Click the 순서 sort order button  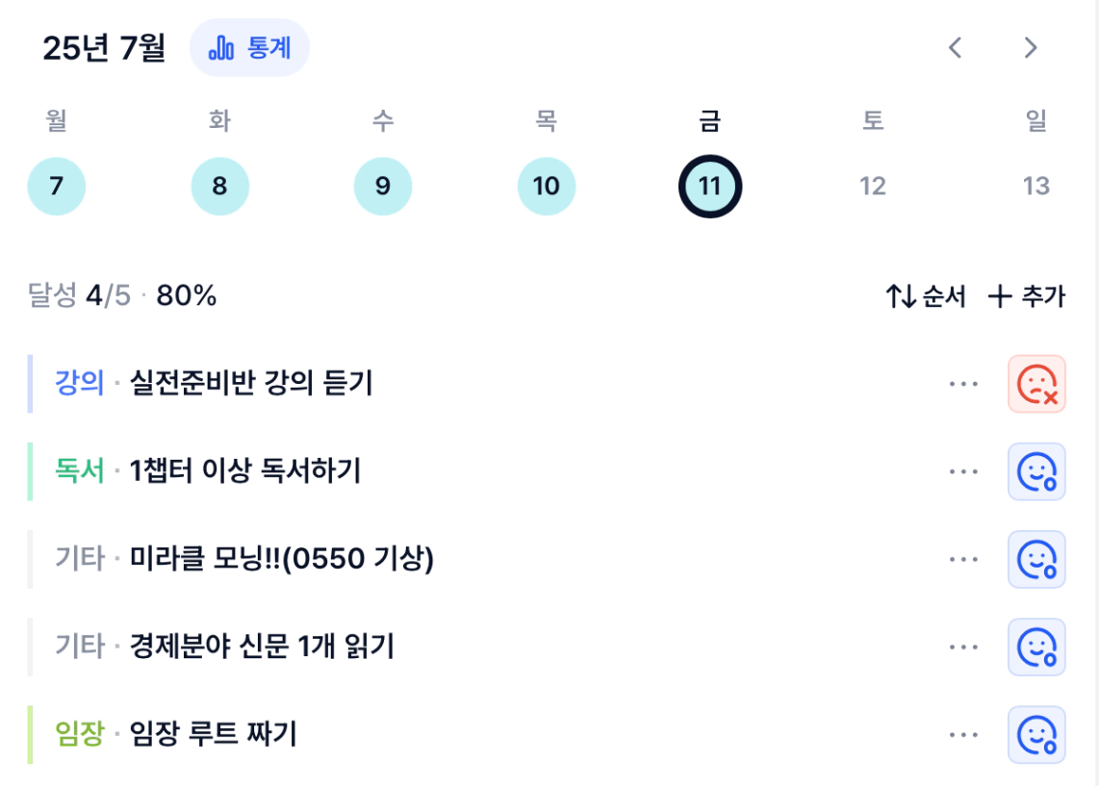[926, 295]
